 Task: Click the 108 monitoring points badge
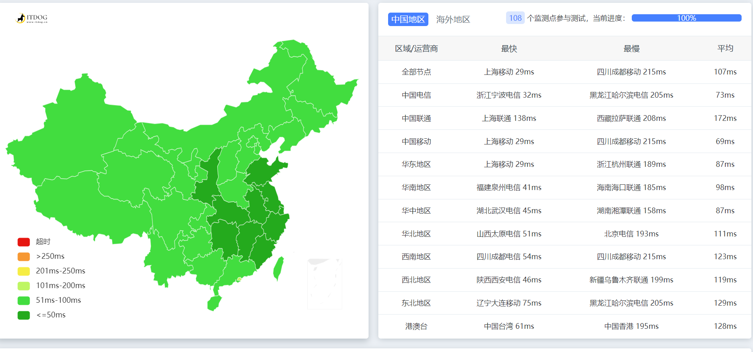[x=515, y=18]
